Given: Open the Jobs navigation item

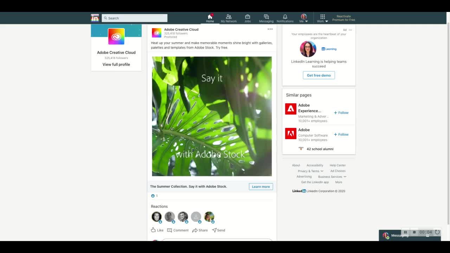Looking at the screenshot, I should point(247,18).
